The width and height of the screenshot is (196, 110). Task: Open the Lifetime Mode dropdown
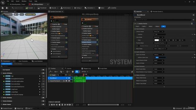(159, 31)
